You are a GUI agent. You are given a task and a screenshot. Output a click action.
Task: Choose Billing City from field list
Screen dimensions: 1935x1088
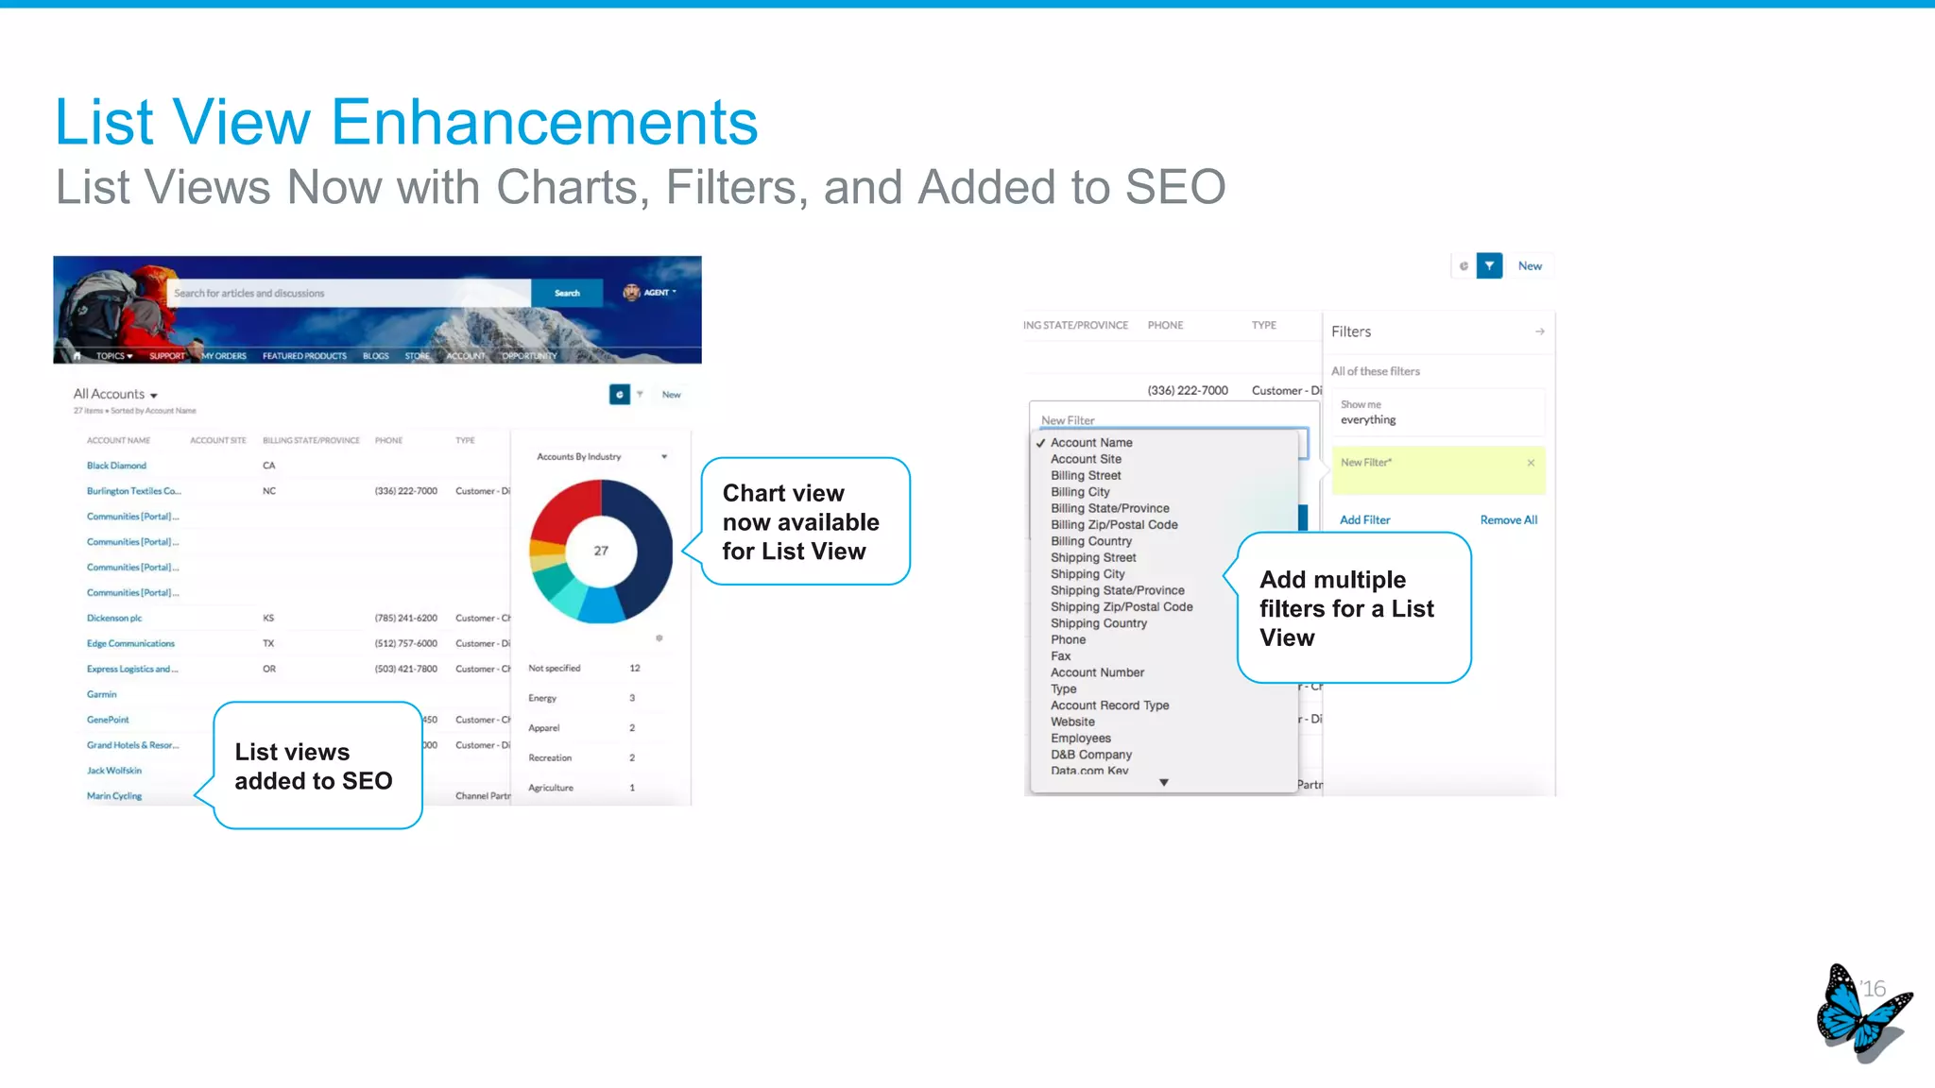[1080, 492]
